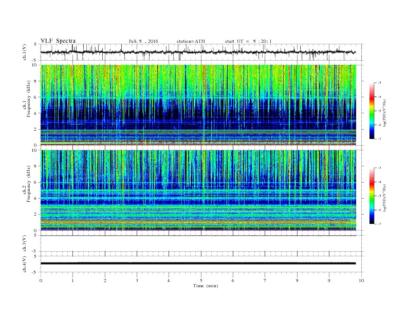The height and width of the screenshot is (315, 407).
Task: Click the "8" kHz tick on ch.1 spectrogram axis
Action: [35, 81]
